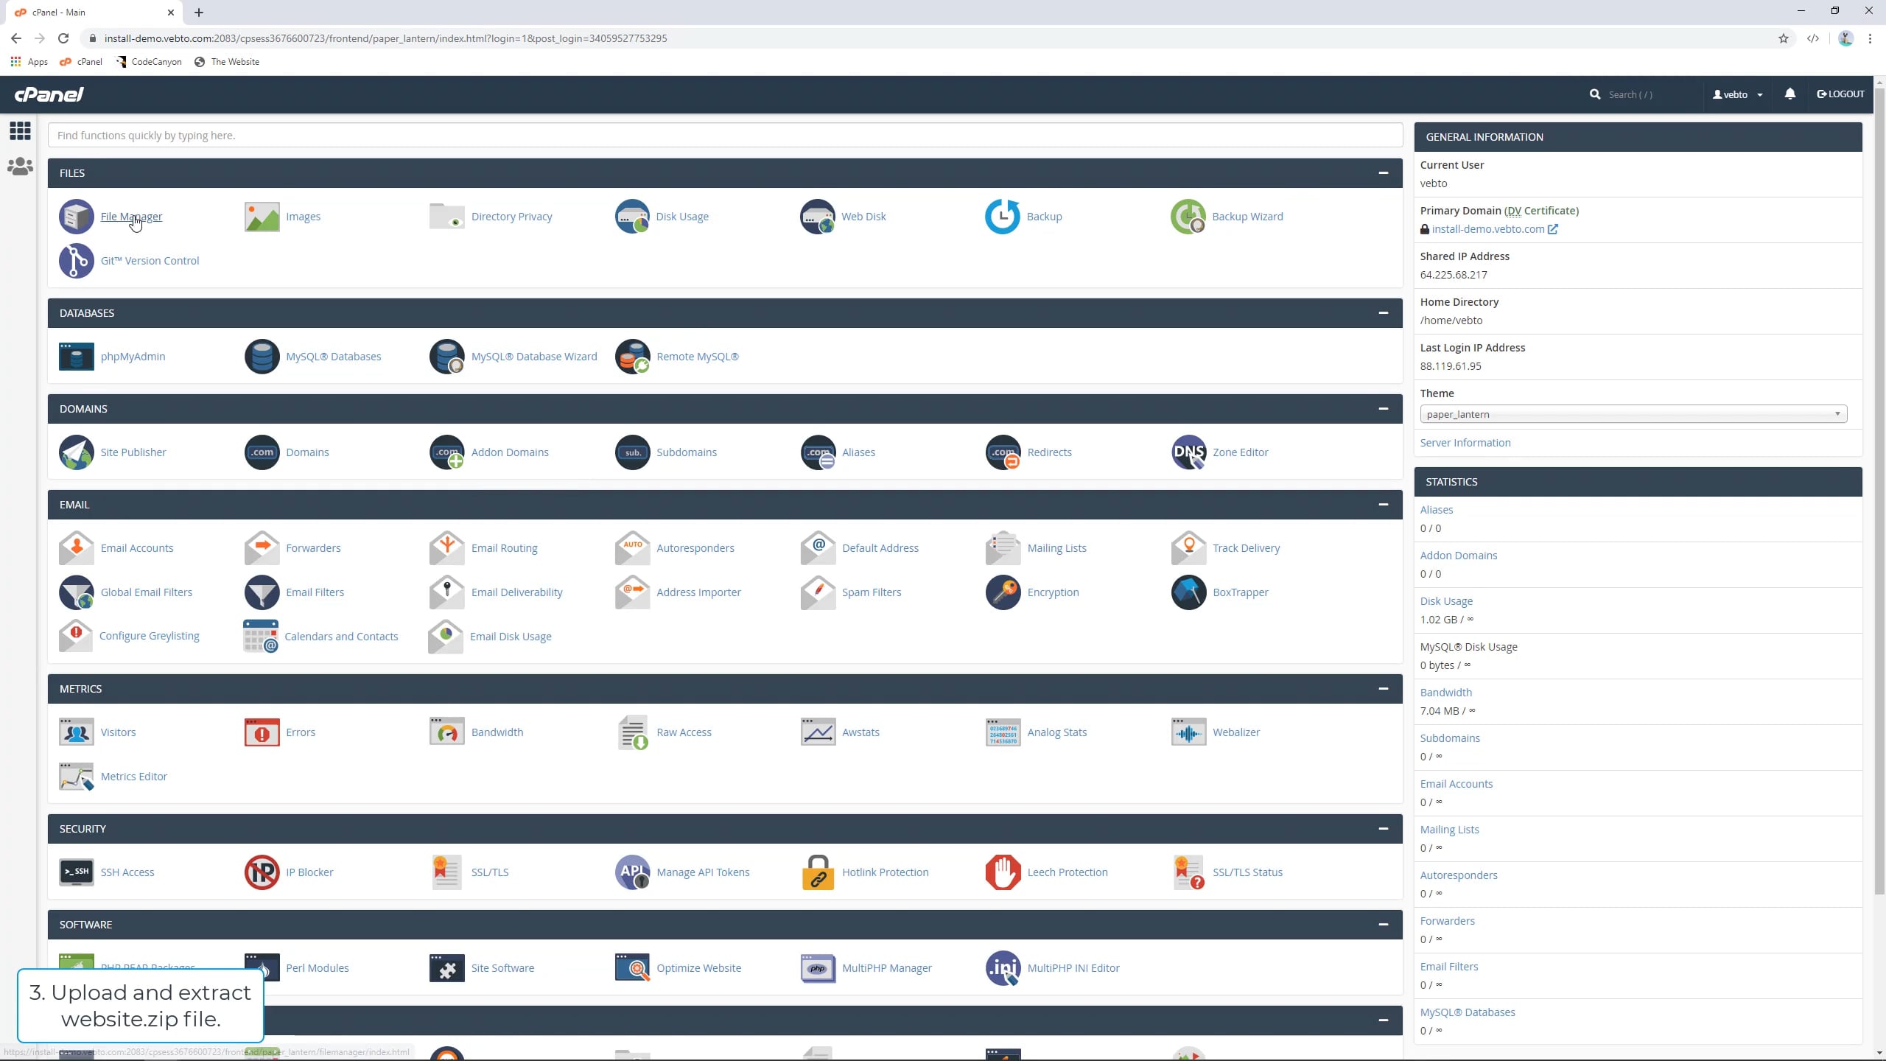This screenshot has width=1886, height=1061.
Task: Open The Website bookmark
Action: [x=227, y=62]
